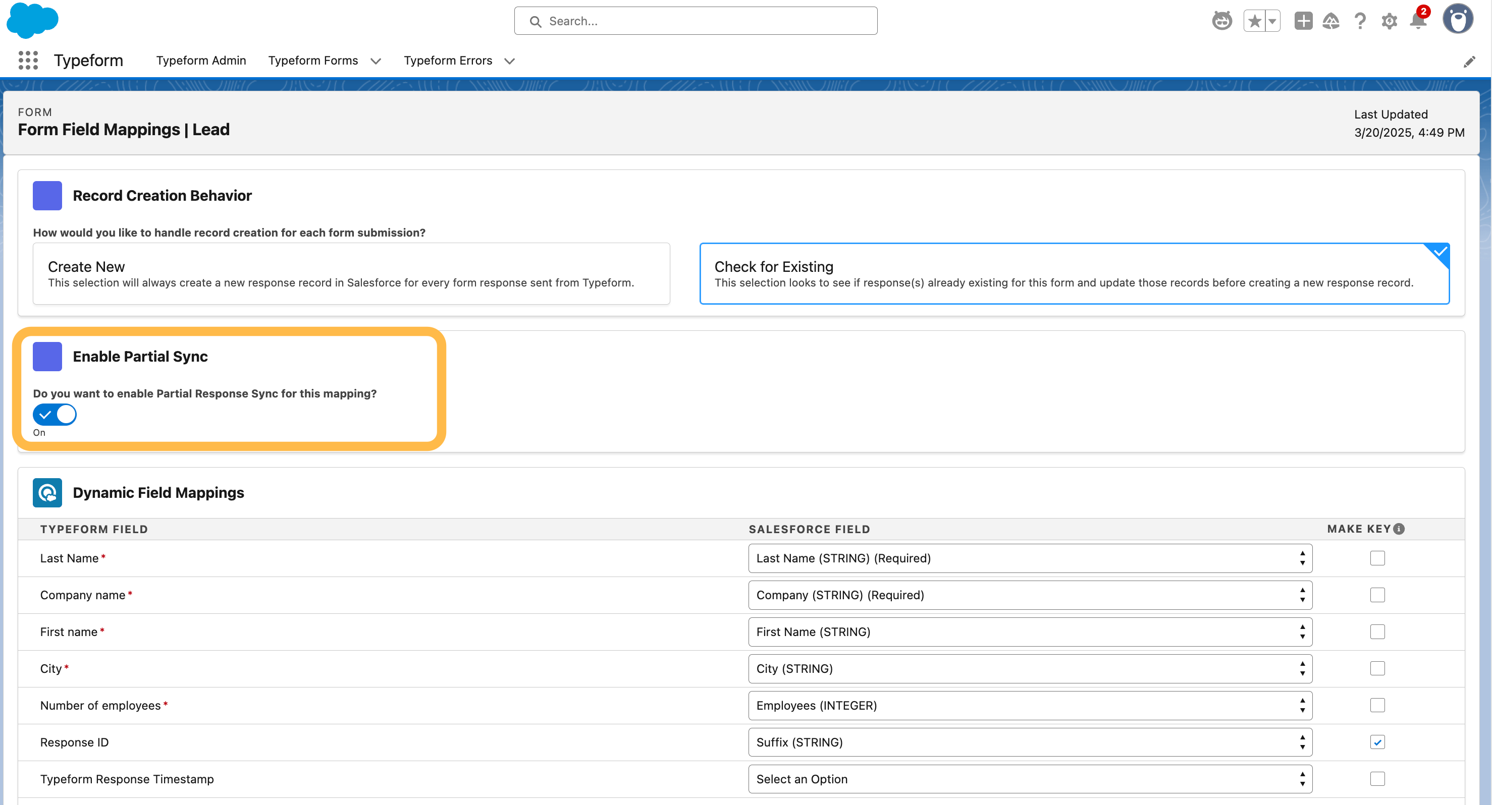The height and width of the screenshot is (805, 1492).
Task: Click the TYPEFORM FIELD column header
Action: pyautogui.click(x=94, y=530)
